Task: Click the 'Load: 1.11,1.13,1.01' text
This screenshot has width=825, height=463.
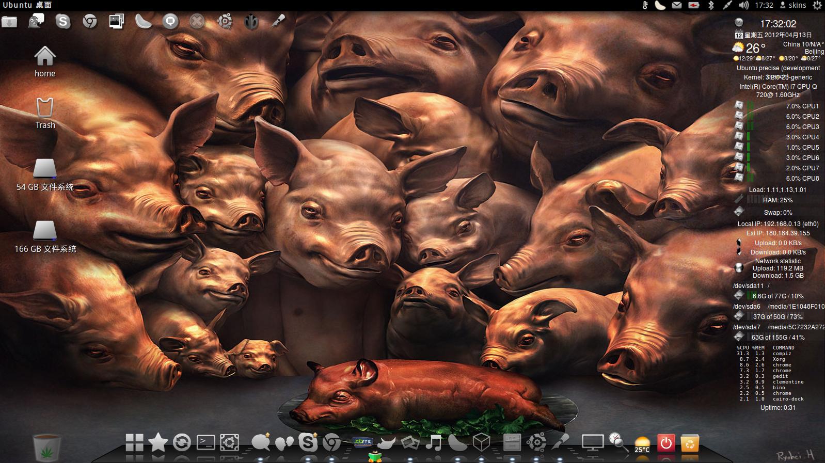Action: 778,190
